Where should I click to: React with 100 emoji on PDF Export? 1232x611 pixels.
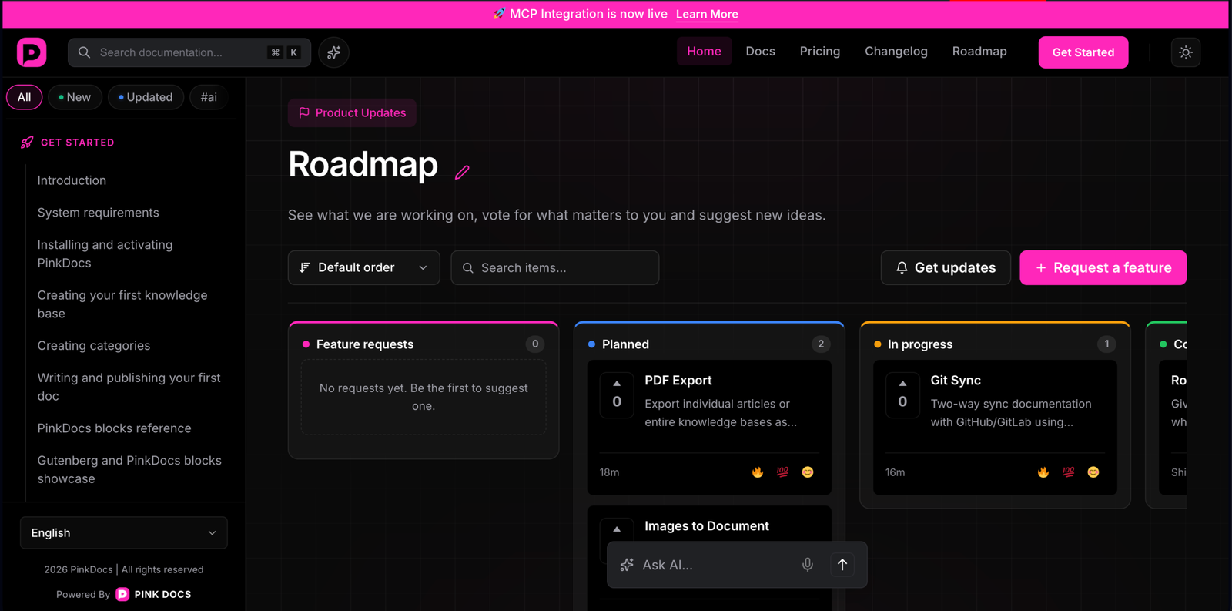pos(782,472)
